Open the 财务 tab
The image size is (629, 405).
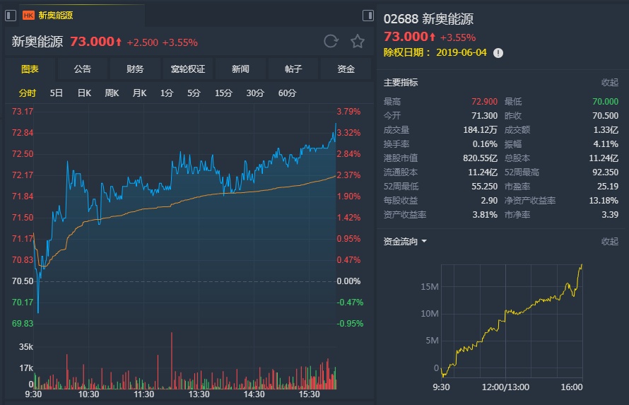pyautogui.click(x=135, y=69)
